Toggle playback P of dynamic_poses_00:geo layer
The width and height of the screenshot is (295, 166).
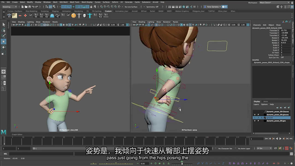pos(258,121)
